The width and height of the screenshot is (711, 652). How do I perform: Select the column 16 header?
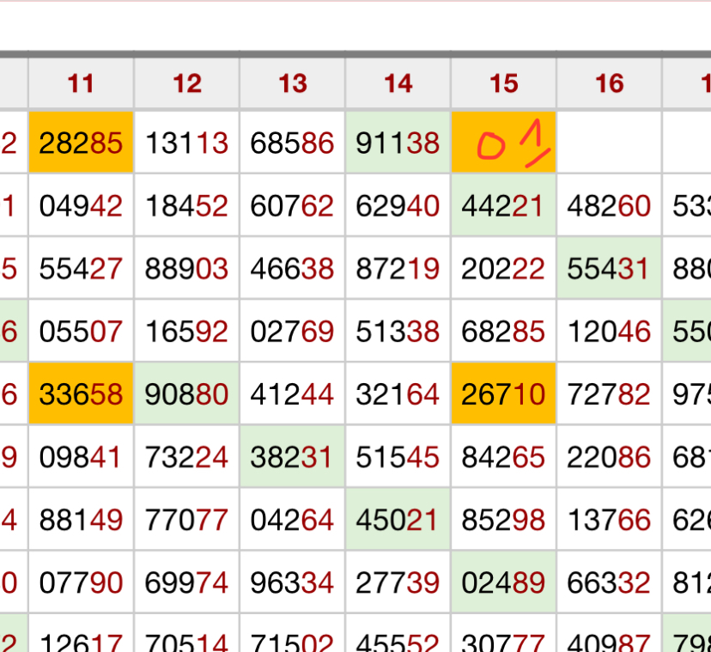tap(610, 83)
